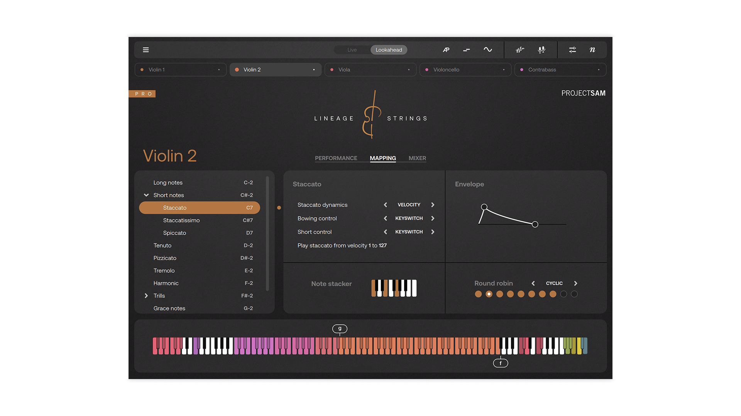Click the small dot on the Violin 1 slot
This screenshot has width=741, height=416.
pos(219,70)
